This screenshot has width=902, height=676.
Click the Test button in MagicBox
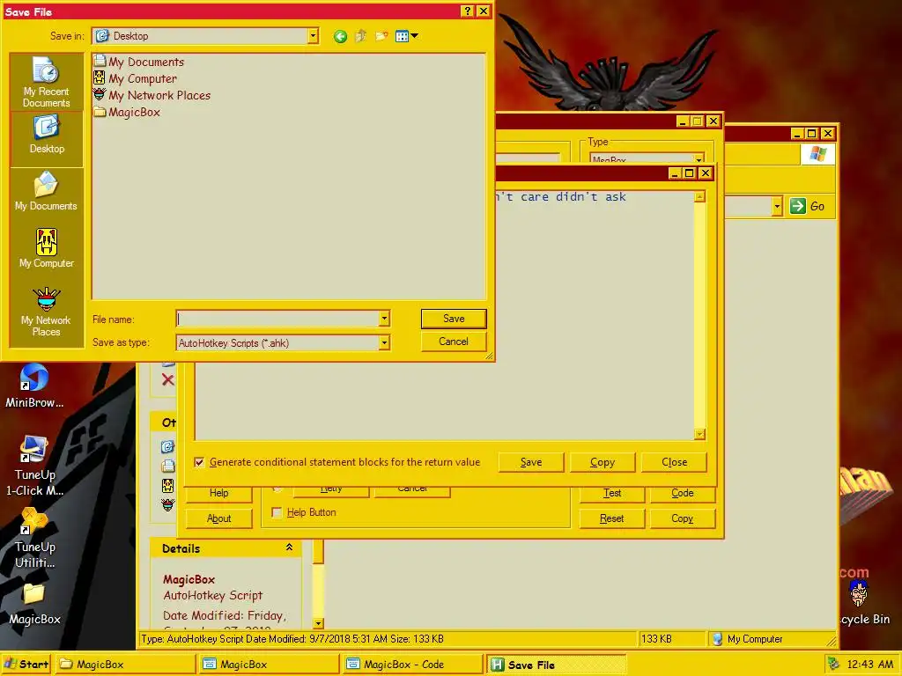coord(612,493)
